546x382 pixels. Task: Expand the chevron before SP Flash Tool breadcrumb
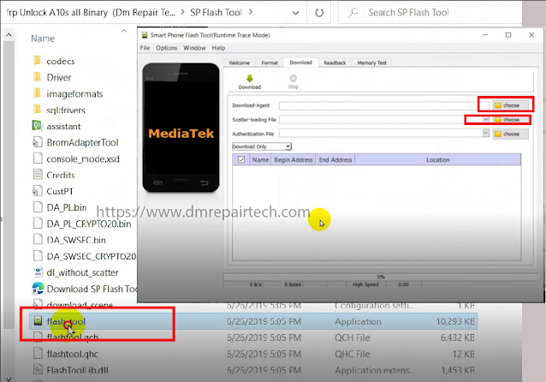click(x=182, y=12)
